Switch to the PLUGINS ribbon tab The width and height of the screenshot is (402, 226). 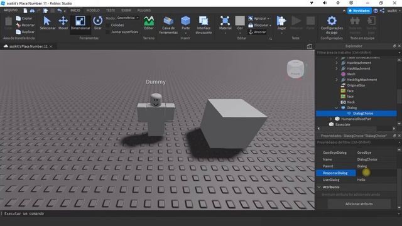tap(144, 10)
